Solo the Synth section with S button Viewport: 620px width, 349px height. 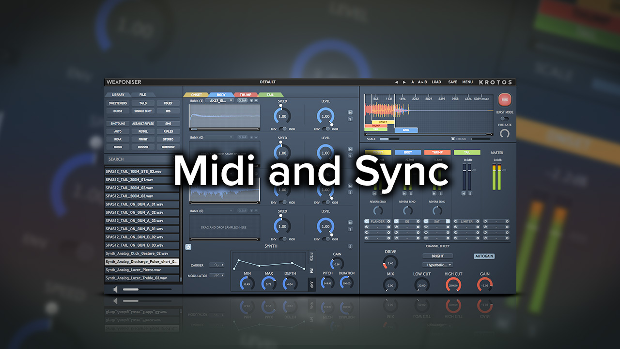pos(350,246)
